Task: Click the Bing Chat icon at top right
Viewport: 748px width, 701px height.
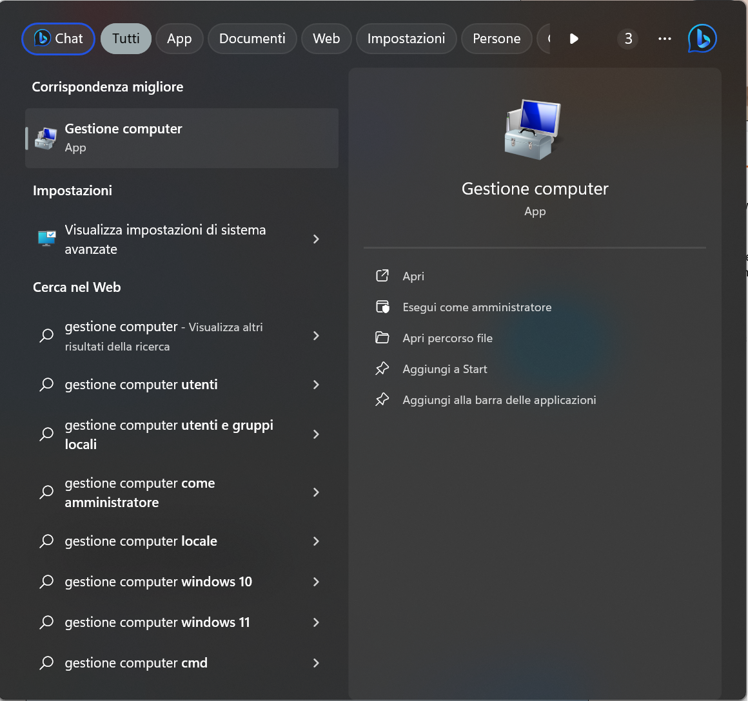Action: coord(702,39)
